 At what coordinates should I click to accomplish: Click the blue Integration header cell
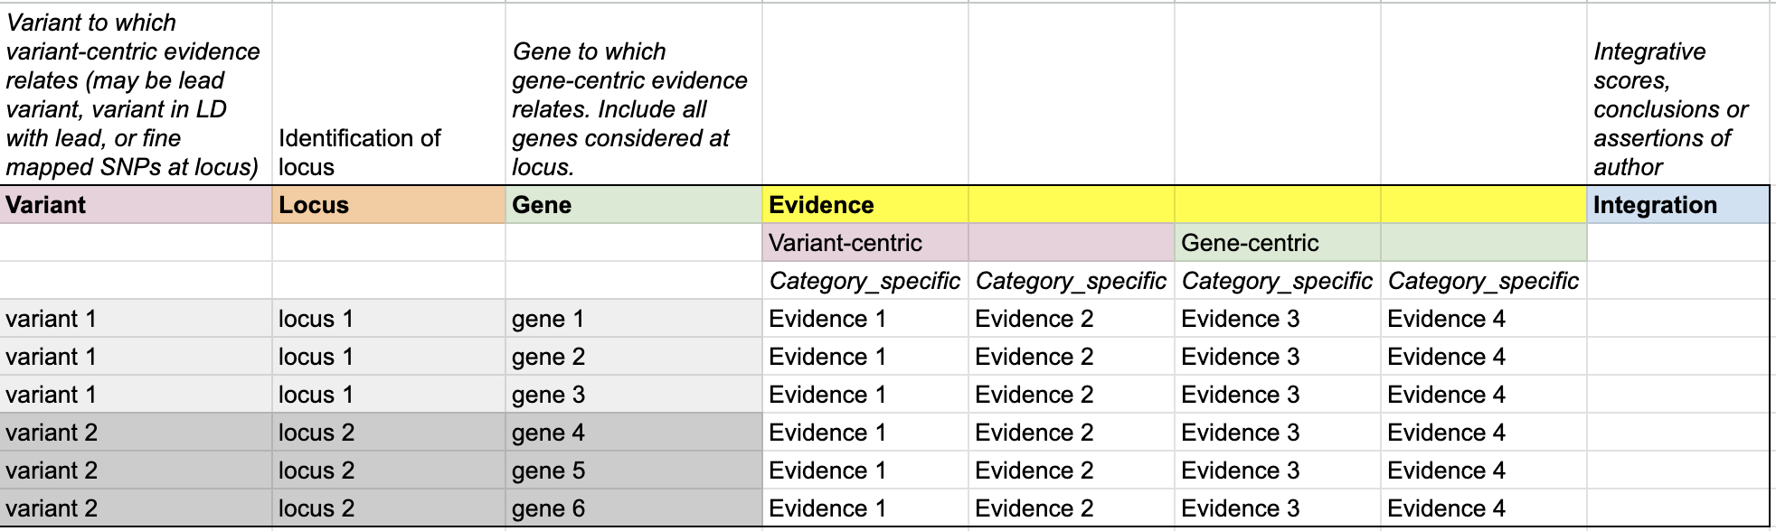[1677, 205]
